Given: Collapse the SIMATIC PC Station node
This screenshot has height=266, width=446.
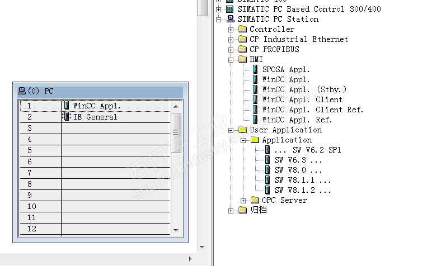Looking at the screenshot, I should (218, 20).
